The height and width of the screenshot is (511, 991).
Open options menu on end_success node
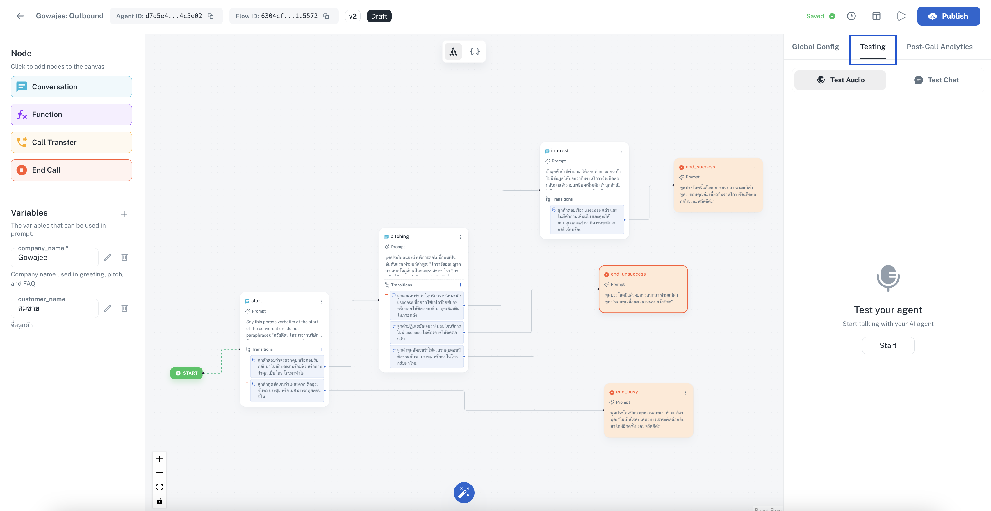point(755,168)
